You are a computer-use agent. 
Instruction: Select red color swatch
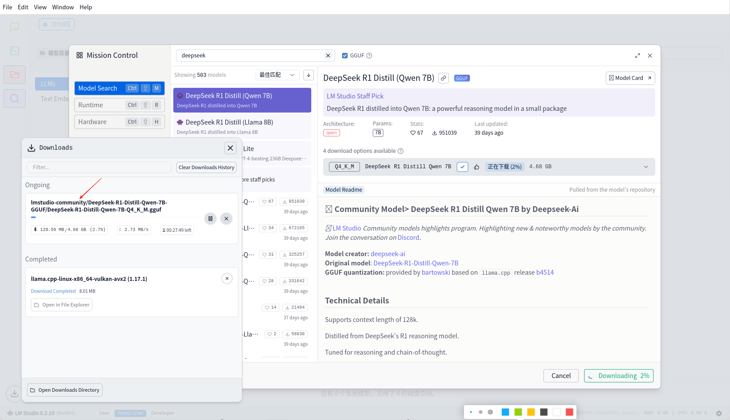point(569,412)
